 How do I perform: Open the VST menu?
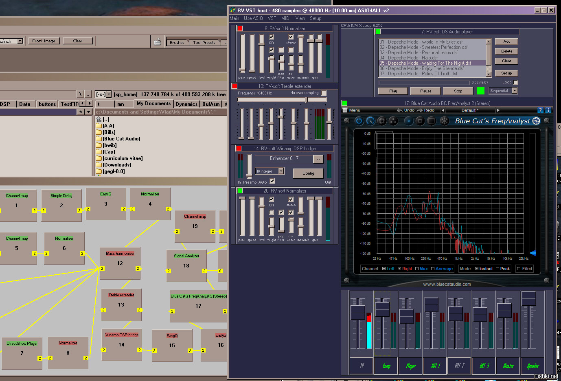tap(272, 18)
